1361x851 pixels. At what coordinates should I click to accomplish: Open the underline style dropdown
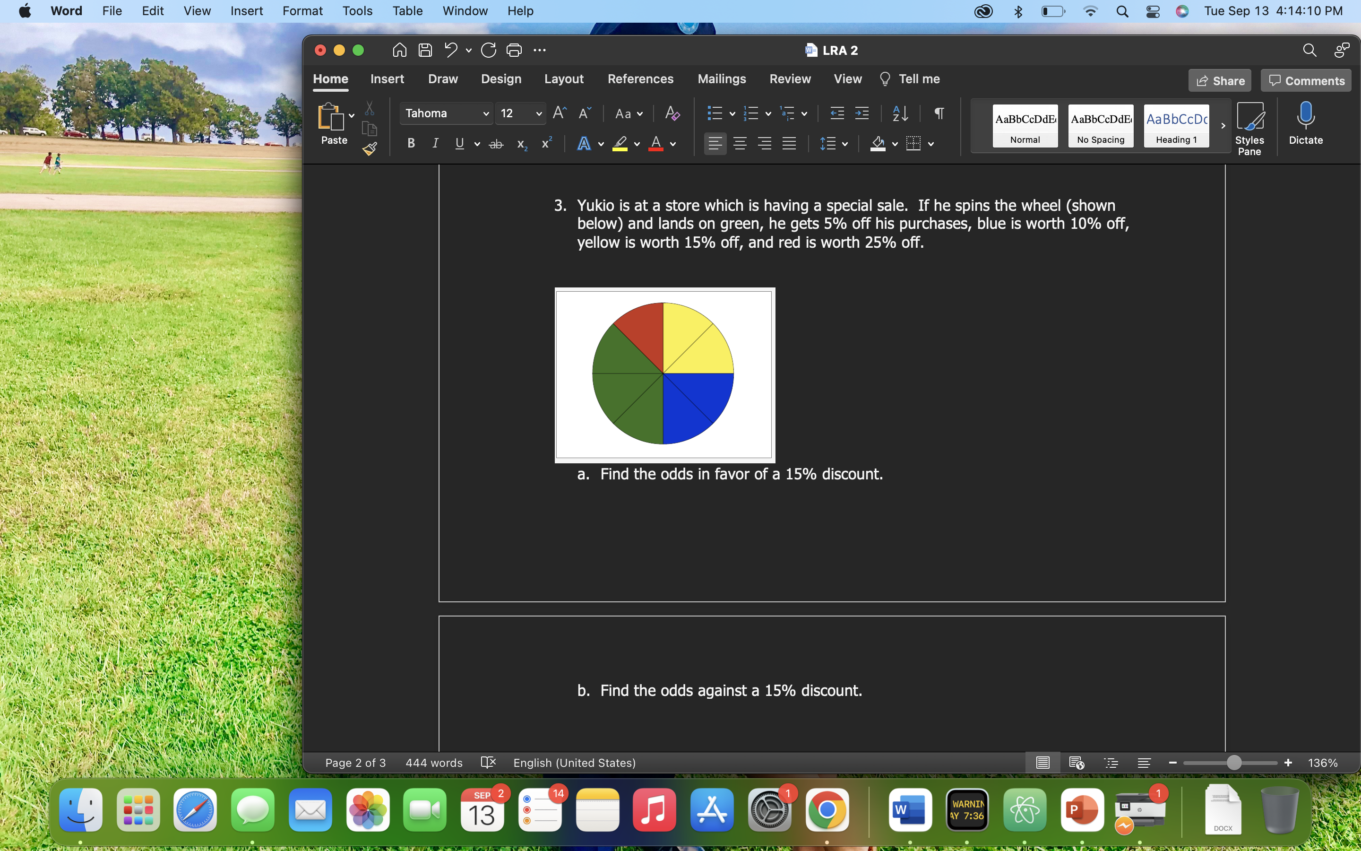[476, 144]
